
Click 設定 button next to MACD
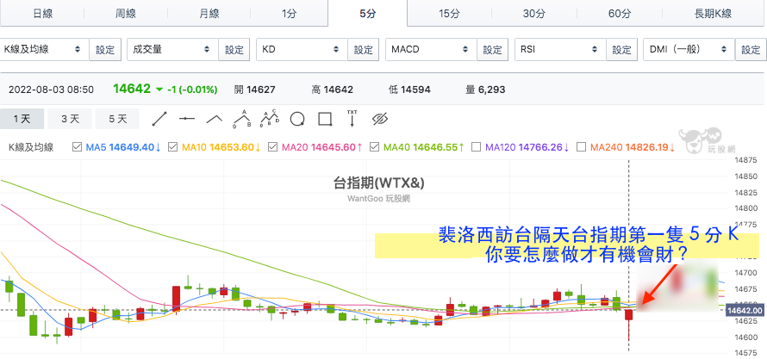[x=493, y=50]
